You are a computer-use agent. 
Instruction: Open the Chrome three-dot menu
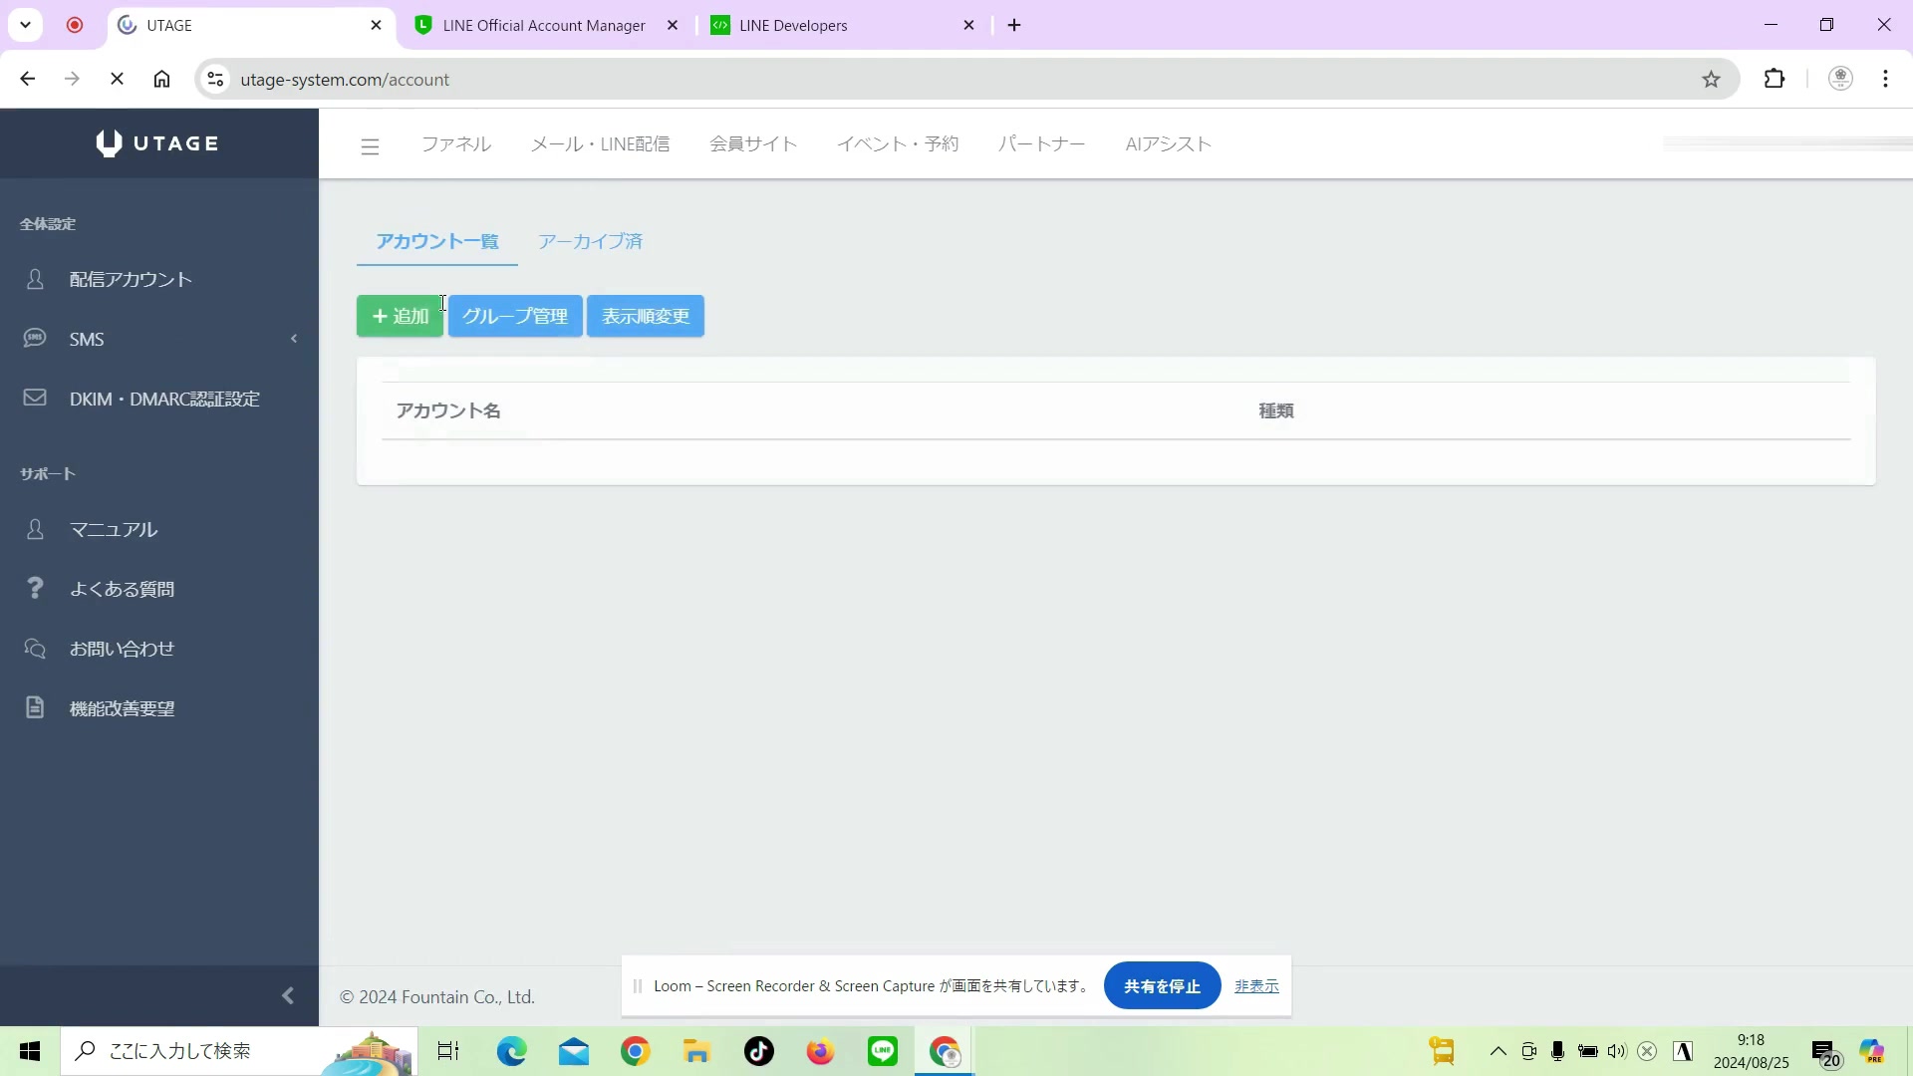1885,79
